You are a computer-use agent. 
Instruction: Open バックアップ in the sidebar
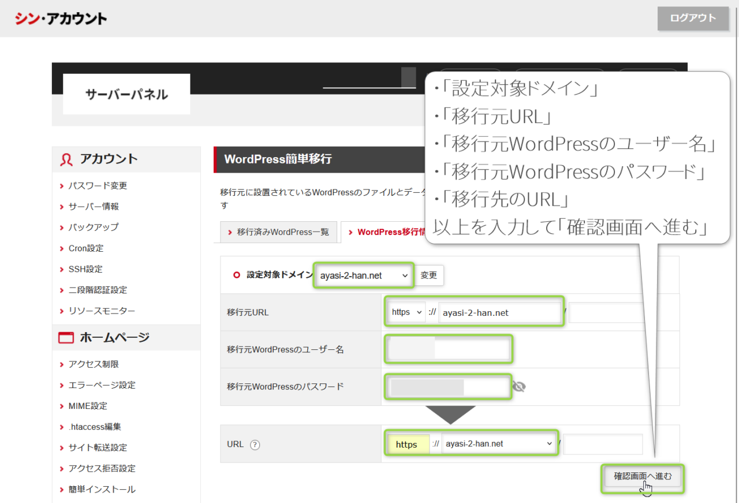pos(94,228)
